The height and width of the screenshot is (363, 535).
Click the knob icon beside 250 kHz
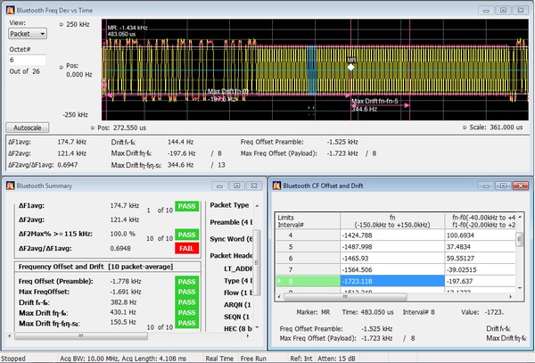tap(61, 25)
